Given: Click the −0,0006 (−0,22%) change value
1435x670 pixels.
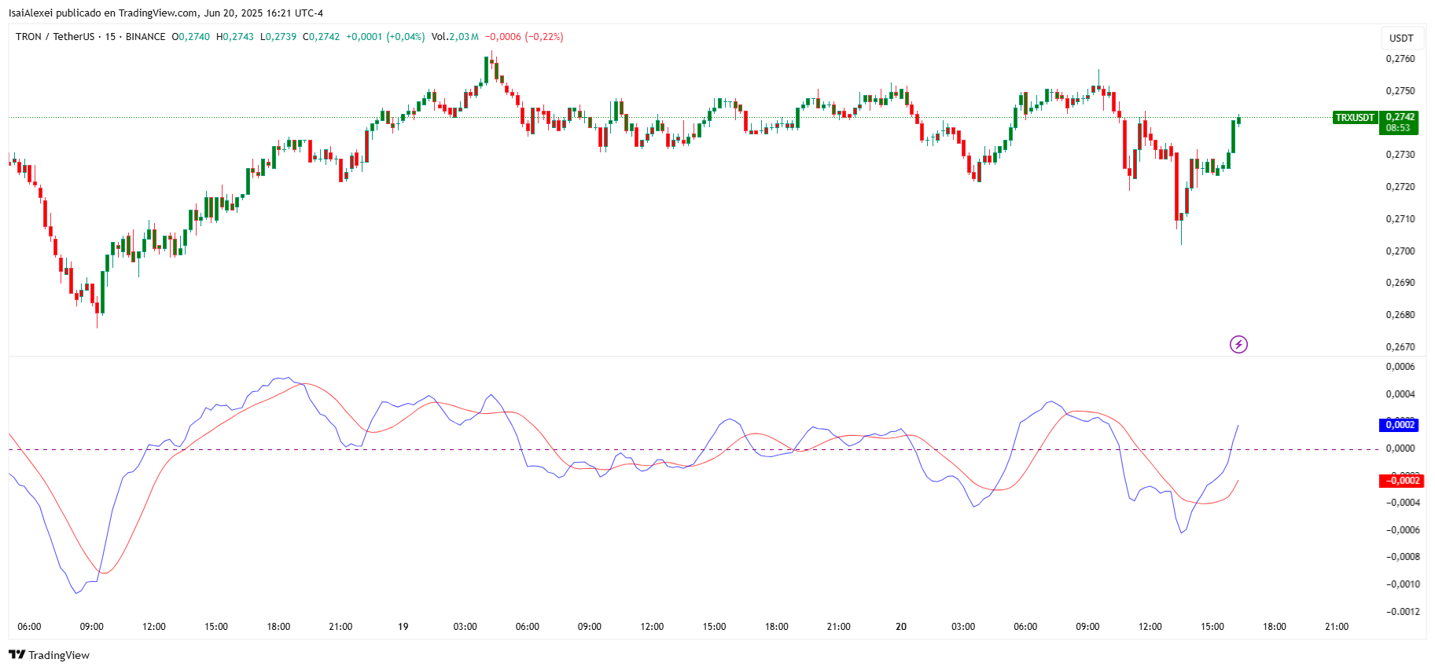Looking at the screenshot, I should point(524,37).
